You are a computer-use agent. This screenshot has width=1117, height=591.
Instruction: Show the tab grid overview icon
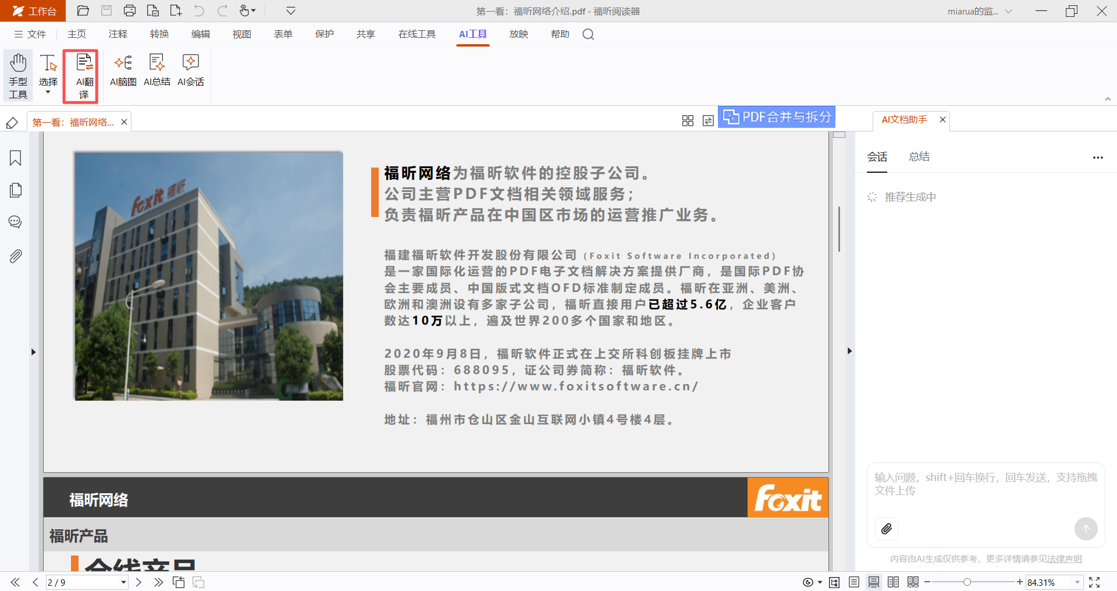pos(688,120)
